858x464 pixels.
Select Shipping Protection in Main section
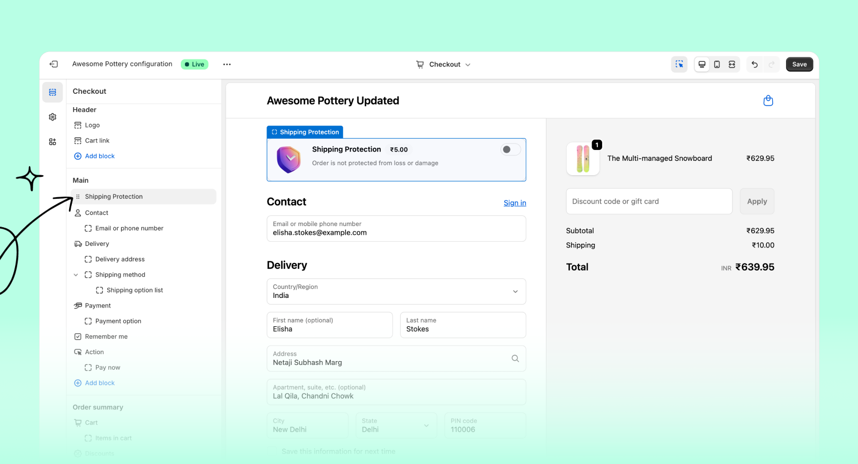[114, 197]
